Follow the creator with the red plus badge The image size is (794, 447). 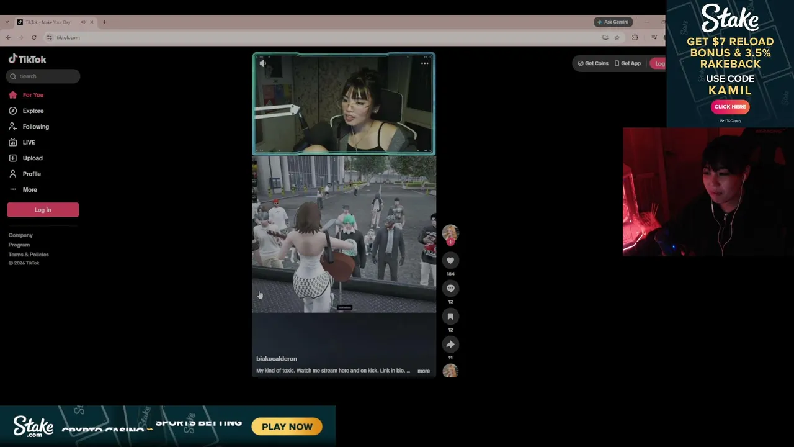(x=450, y=242)
